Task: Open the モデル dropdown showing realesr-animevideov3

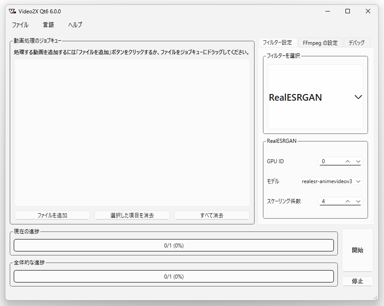Action: [332, 181]
